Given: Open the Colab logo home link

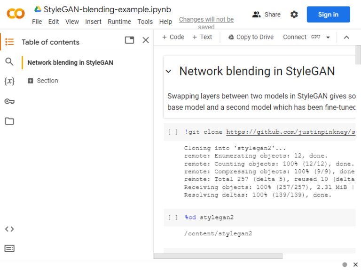Looking at the screenshot, I should point(16,14).
